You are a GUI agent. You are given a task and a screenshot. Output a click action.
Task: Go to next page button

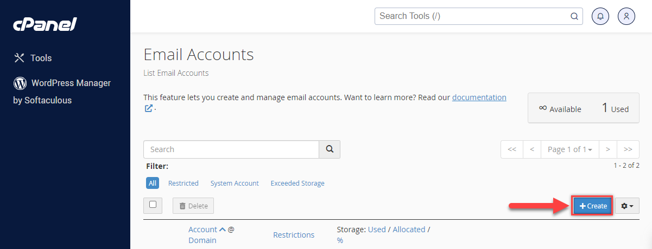pos(608,149)
